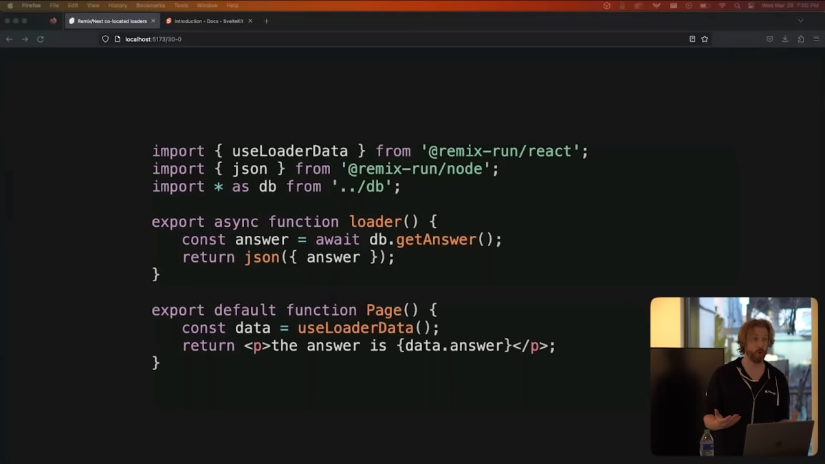Open Firefox View pinned icon

point(54,21)
